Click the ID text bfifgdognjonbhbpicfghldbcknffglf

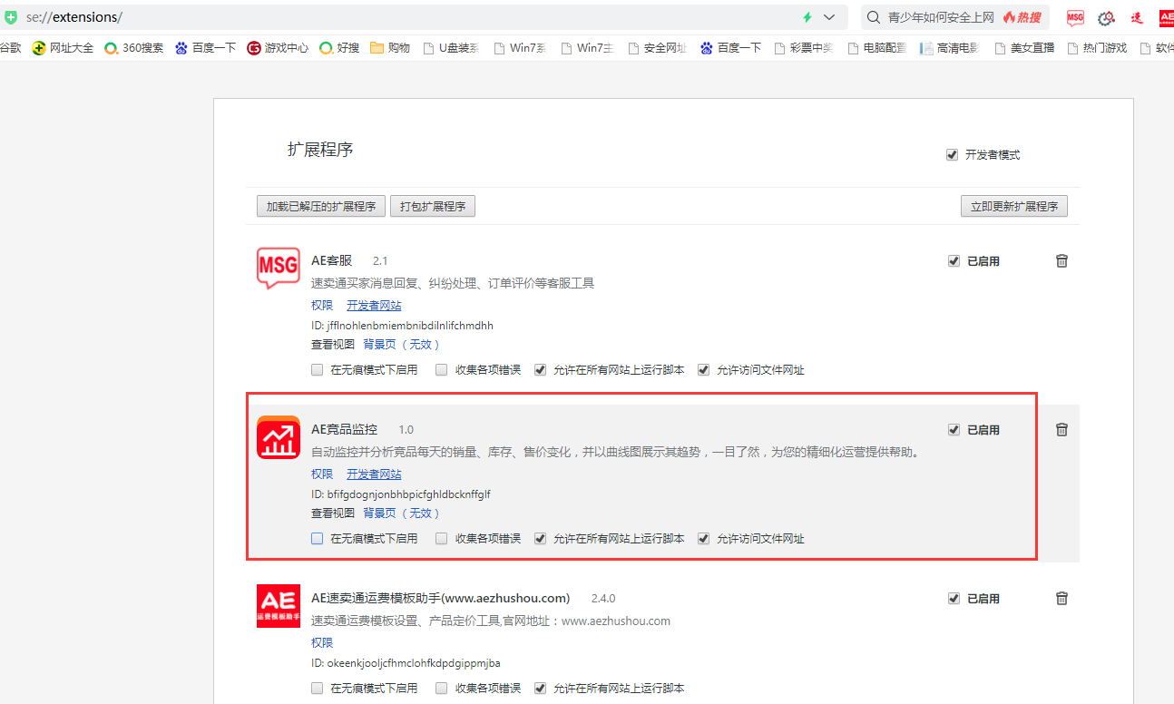tap(409, 494)
